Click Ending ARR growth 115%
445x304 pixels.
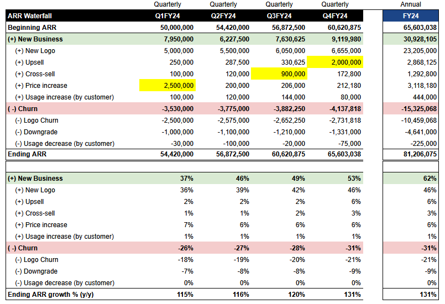pos(185,295)
